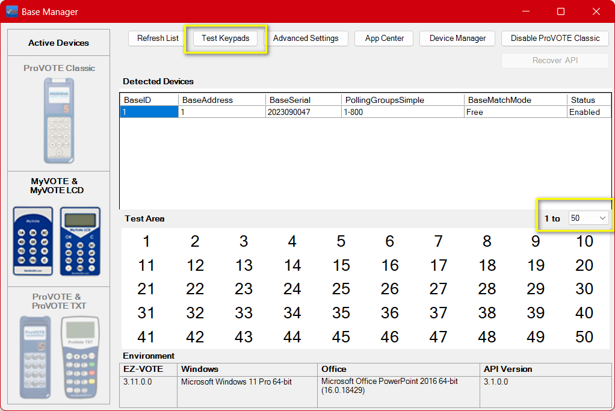Click the Refresh List button
This screenshot has width=615, height=411.
click(x=158, y=39)
